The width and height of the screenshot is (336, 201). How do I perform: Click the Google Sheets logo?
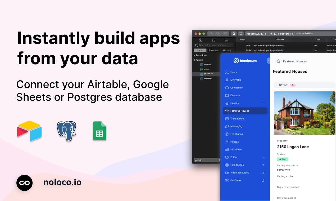[99, 131]
